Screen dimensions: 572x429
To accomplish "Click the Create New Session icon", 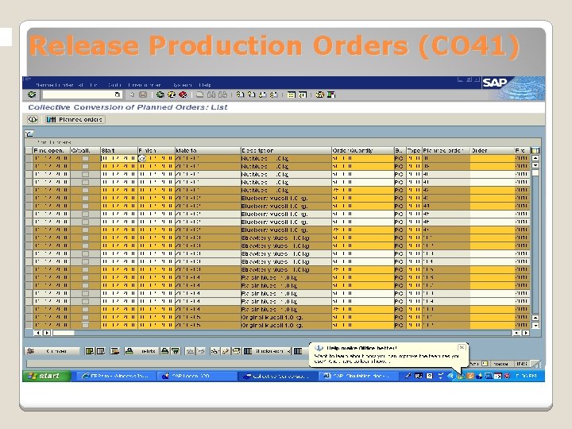I will pyautogui.click(x=291, y=95).
